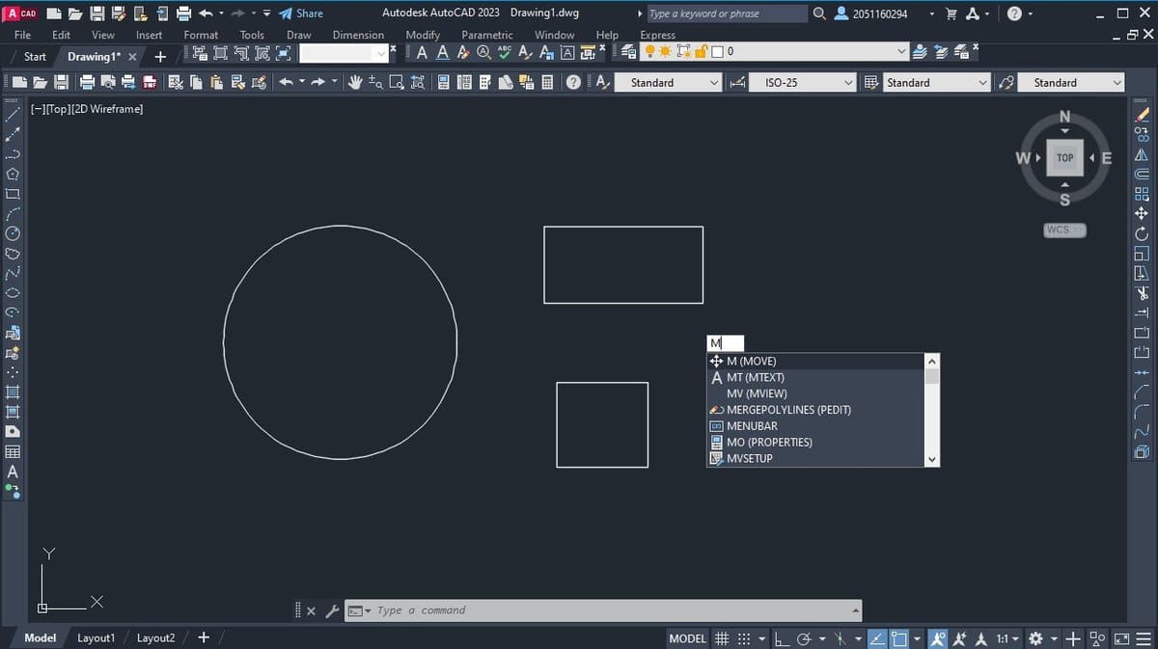Click the Find text magnifier icon
This screenshot has height=649, width=1158.
(482, 50)
